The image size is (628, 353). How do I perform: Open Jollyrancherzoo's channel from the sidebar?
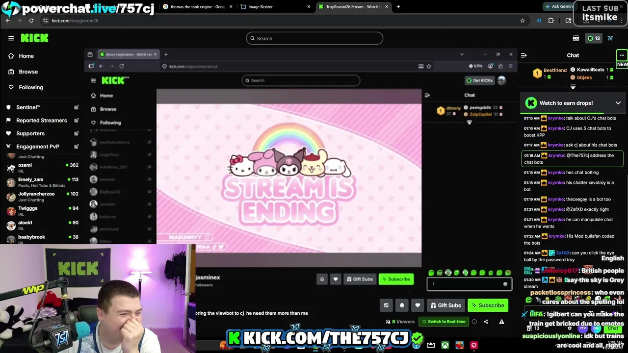(42, 197)
